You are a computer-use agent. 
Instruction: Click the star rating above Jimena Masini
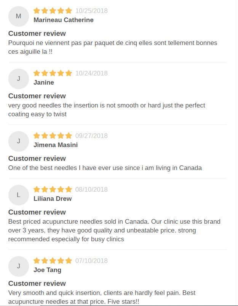53,136
